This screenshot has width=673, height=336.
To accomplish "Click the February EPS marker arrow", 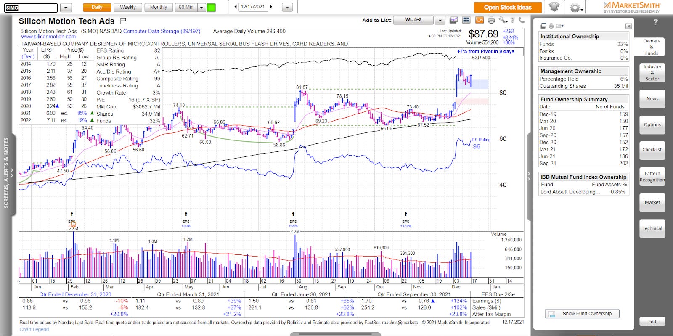I will point(72,214).
